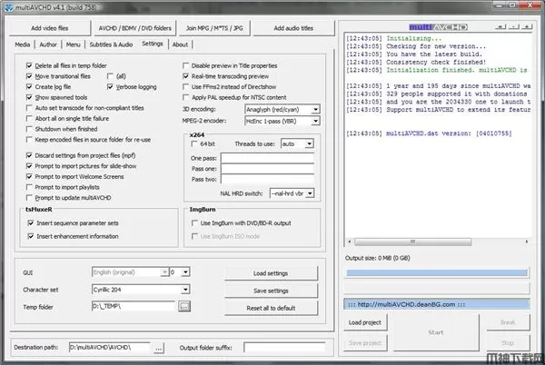The width and height of the screenshot is (545, 365).
Task: Click the Output folder suffix field
Action: 286,347
